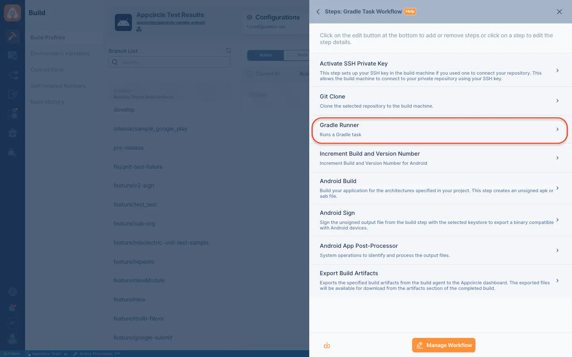Select the feature/google-submit branch
This screenshot has width=572, height=357.
[143, 338]
